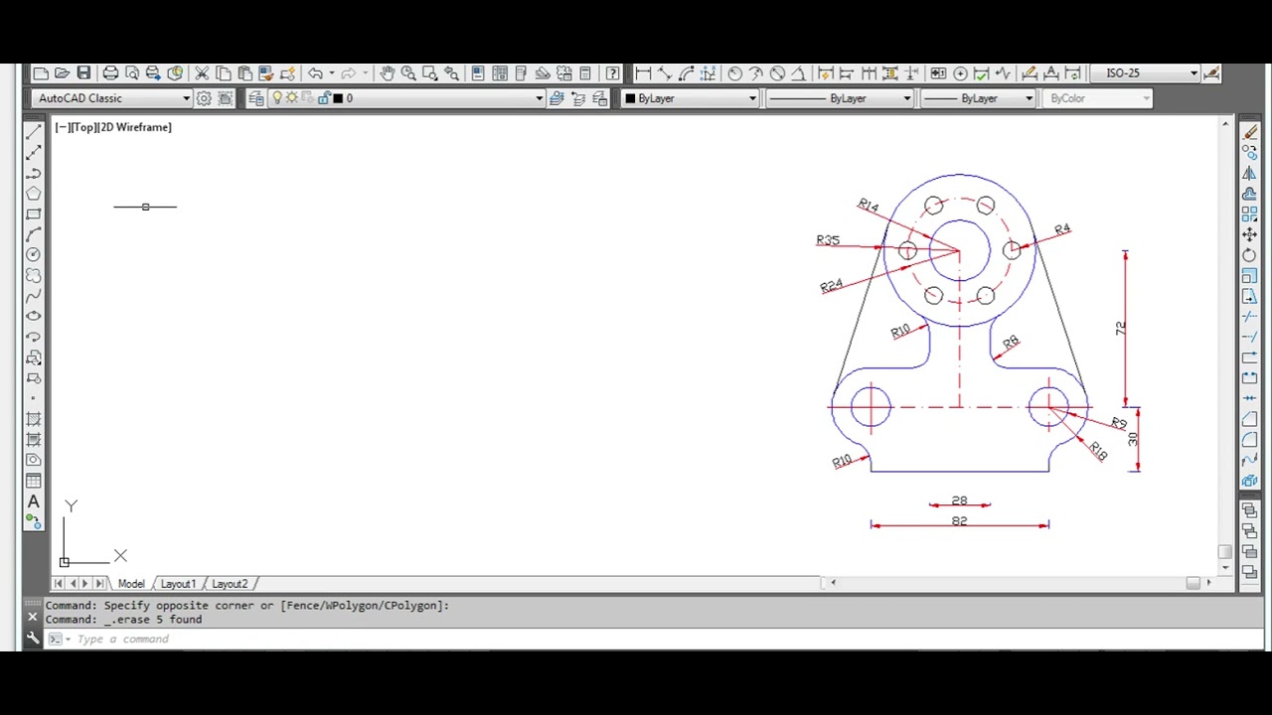Select the Arc draw tool

(x=33, y=234)
